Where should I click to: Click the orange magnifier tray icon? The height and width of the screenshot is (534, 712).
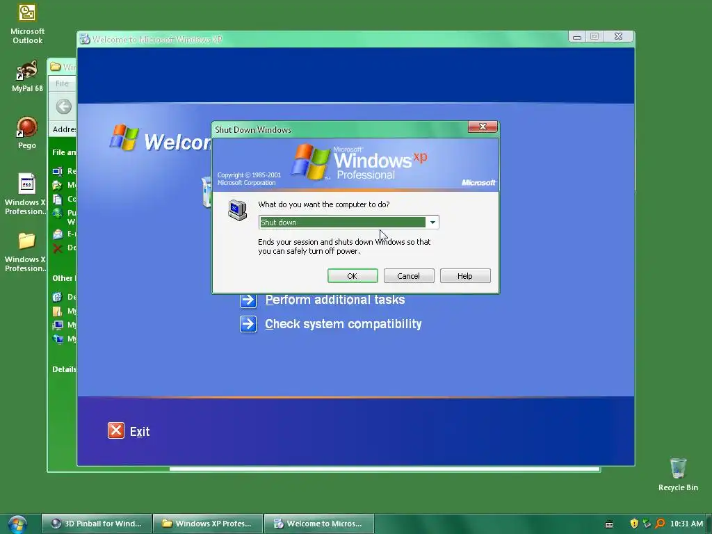point(660,524)
